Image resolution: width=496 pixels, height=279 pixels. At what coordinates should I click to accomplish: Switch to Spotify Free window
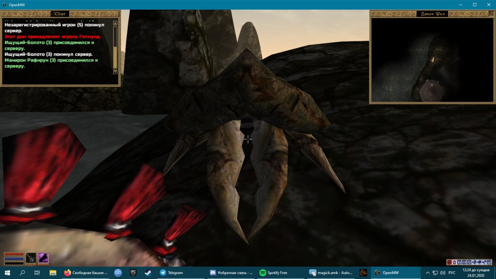pyautogui.click(x=280, y=273)
